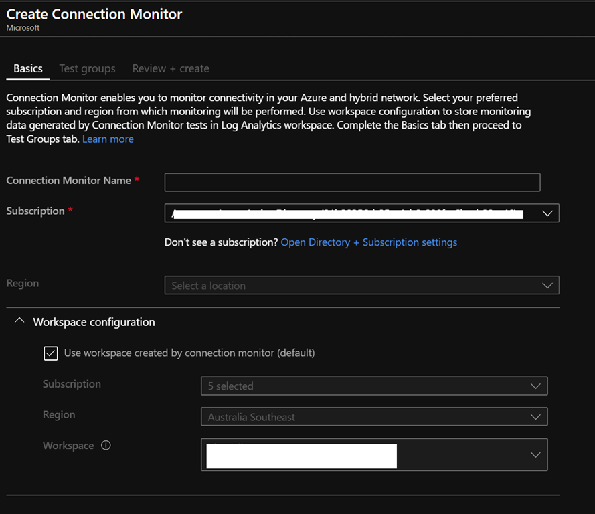
Task: Focus the Connection Monitor Name text field
Action: [352, 182]
